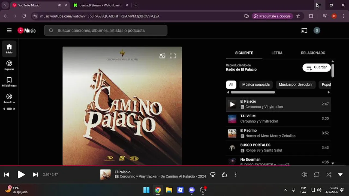
Task: Toggle repeat mode
Action: click(317, 174)
